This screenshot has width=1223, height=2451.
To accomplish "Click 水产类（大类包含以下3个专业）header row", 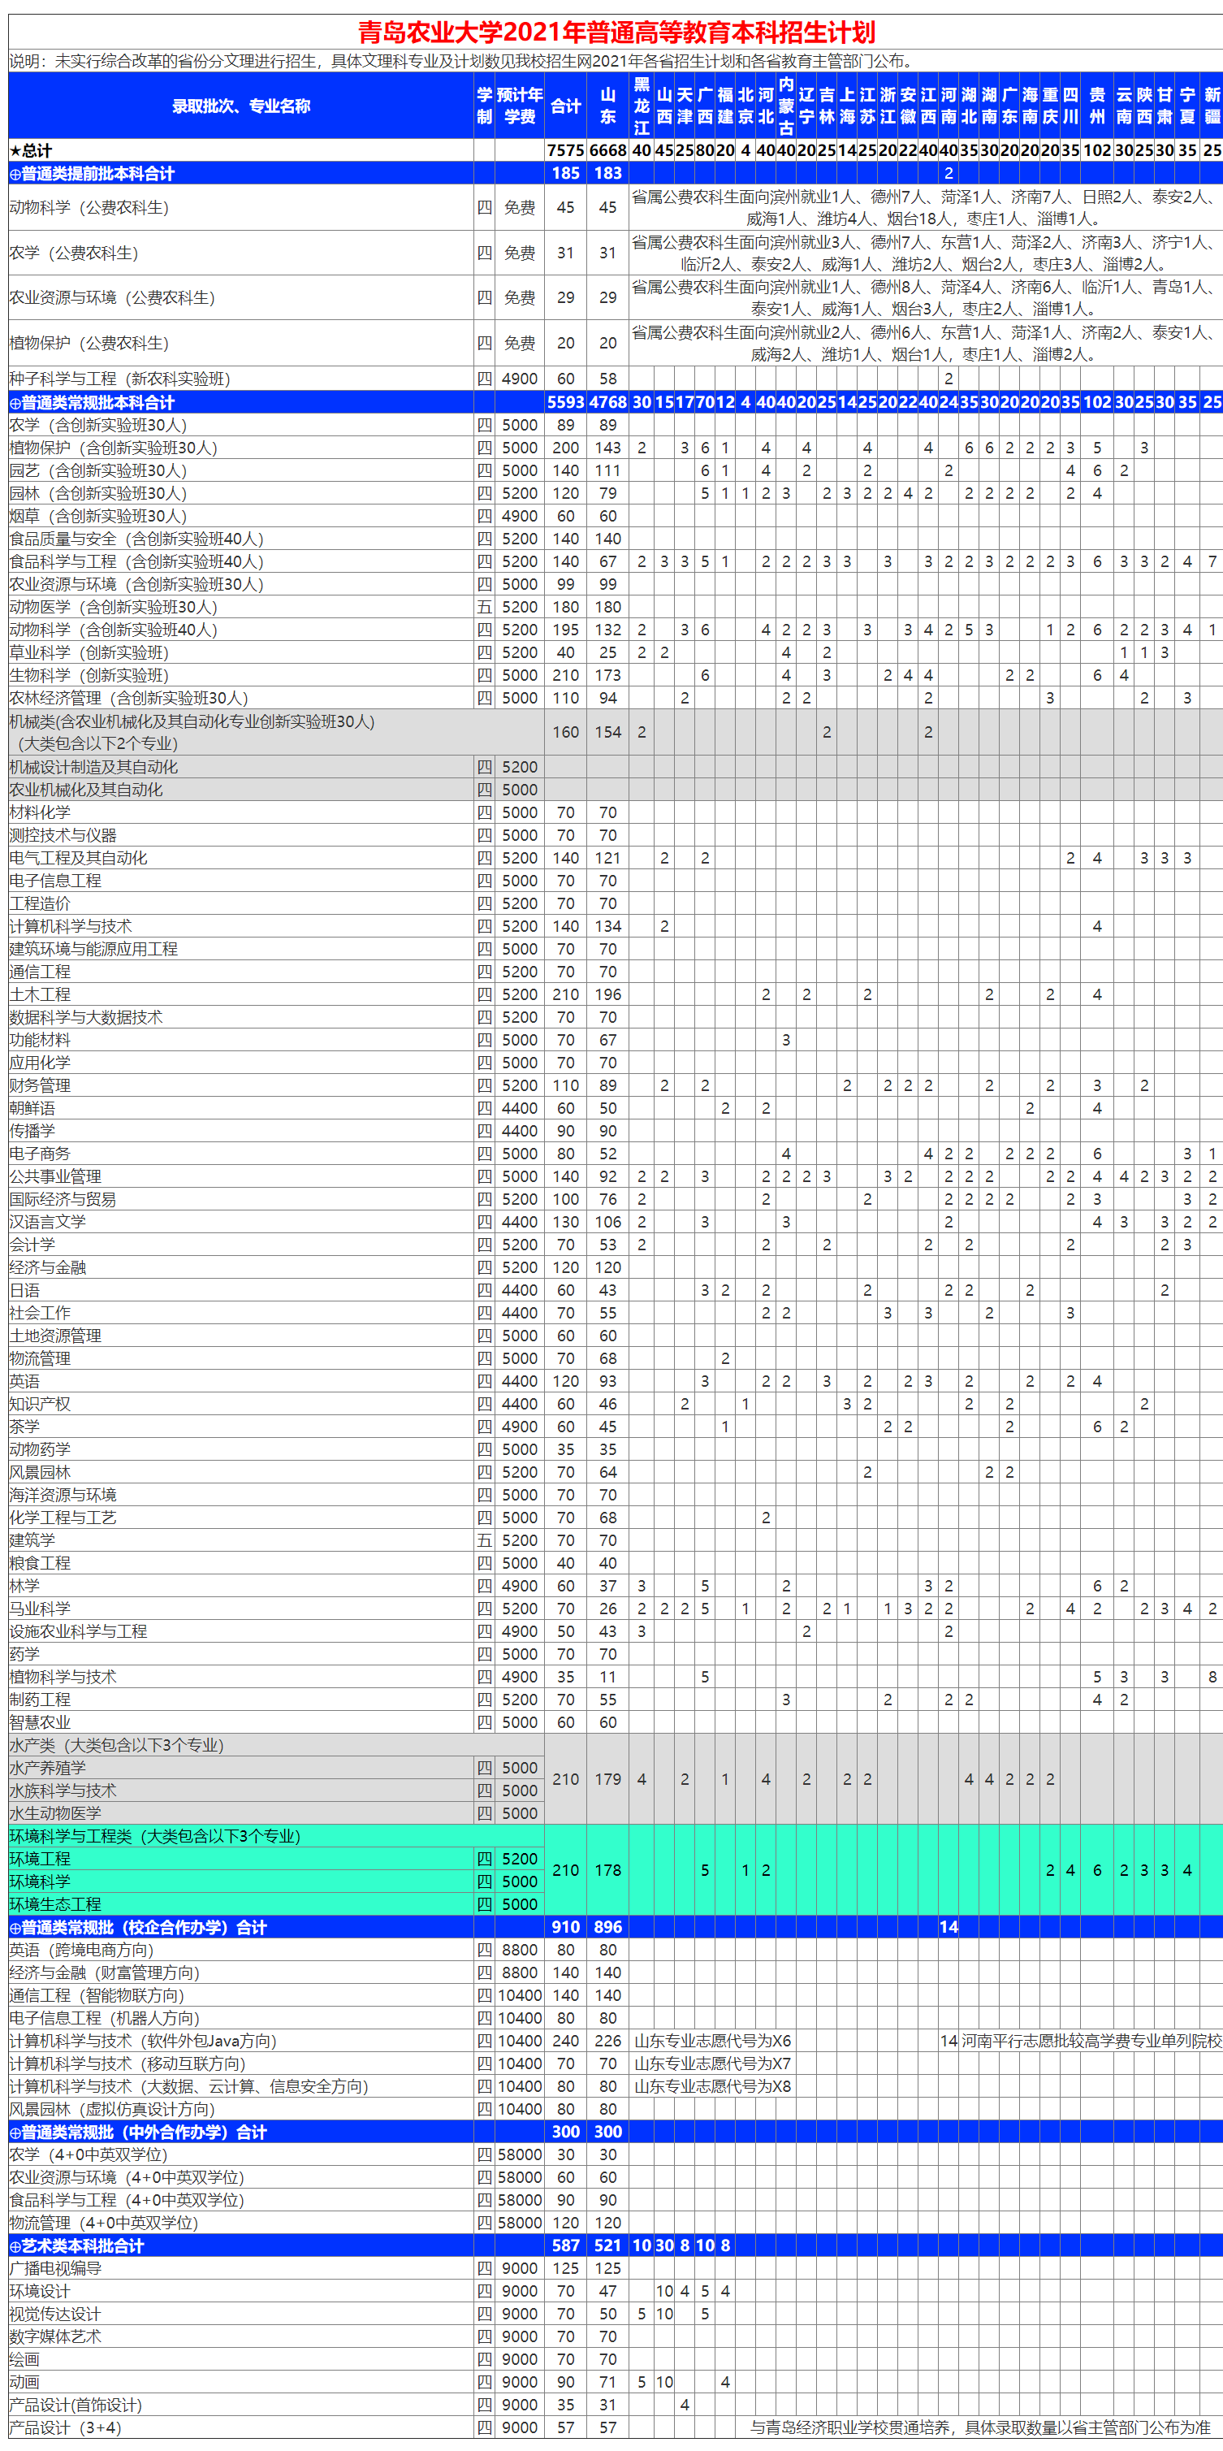I will (276, 1745).
